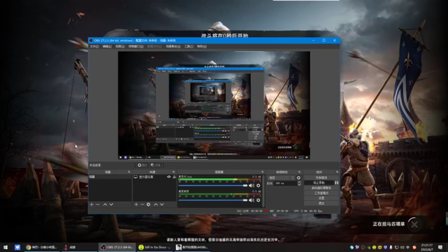Move the source up in Sources list
Screen dimensions: 448x252
pyautogui.click(x=156, y=204)
